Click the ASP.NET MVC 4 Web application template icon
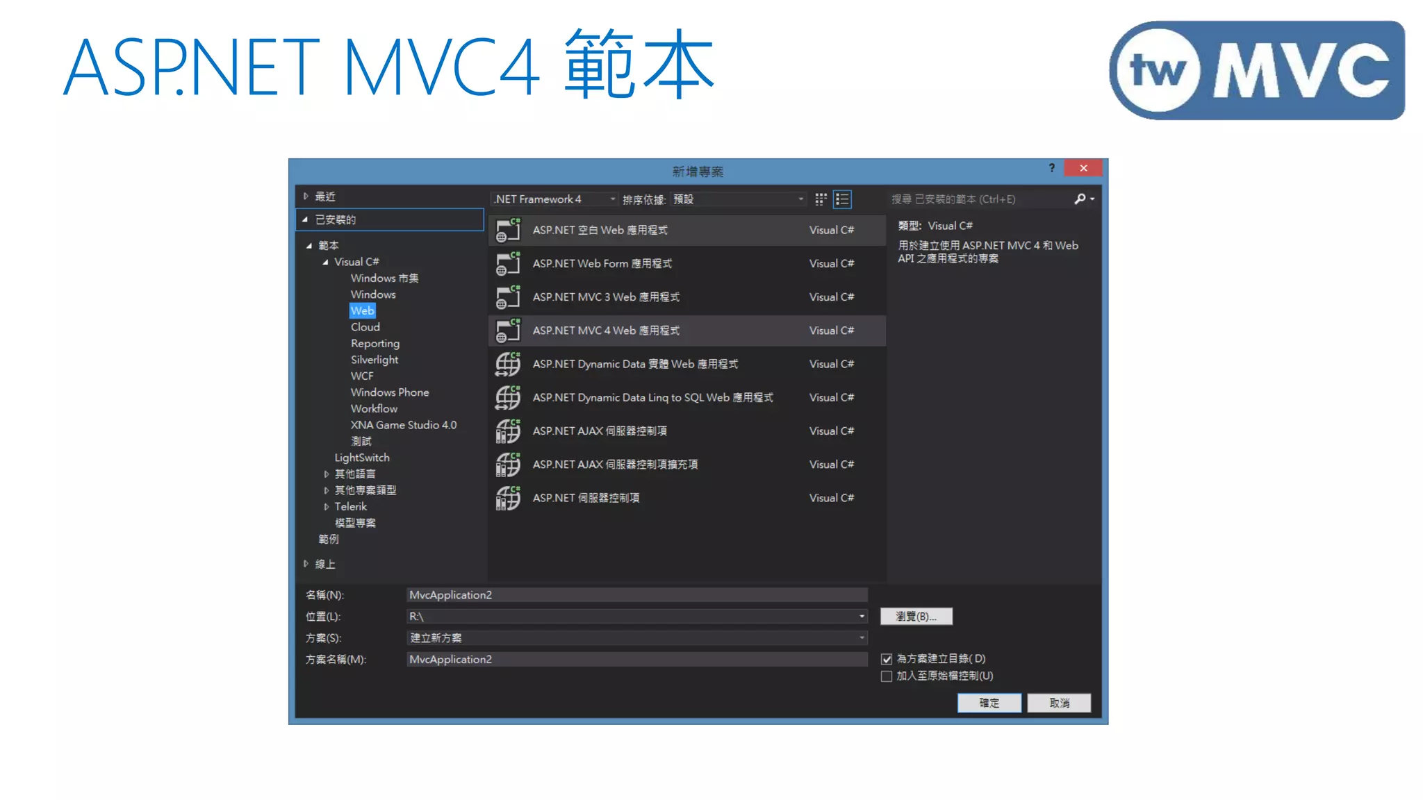 pos(508,331)
